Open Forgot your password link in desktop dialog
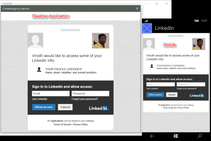This screenshot has height=141, width=211. [x=85, y=99]
